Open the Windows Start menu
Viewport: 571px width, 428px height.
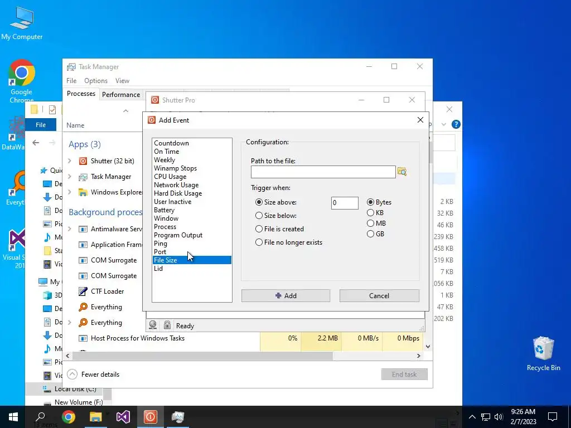coord(13,417)
